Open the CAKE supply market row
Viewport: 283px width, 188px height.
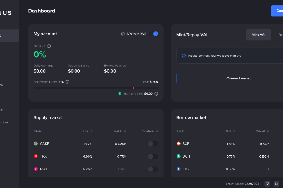click(96, 144)
